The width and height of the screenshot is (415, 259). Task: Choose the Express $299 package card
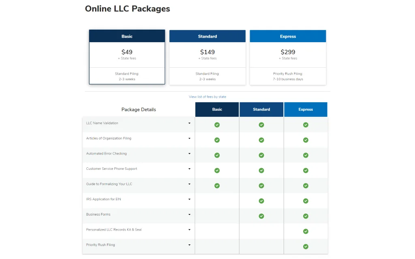(288, 57)
